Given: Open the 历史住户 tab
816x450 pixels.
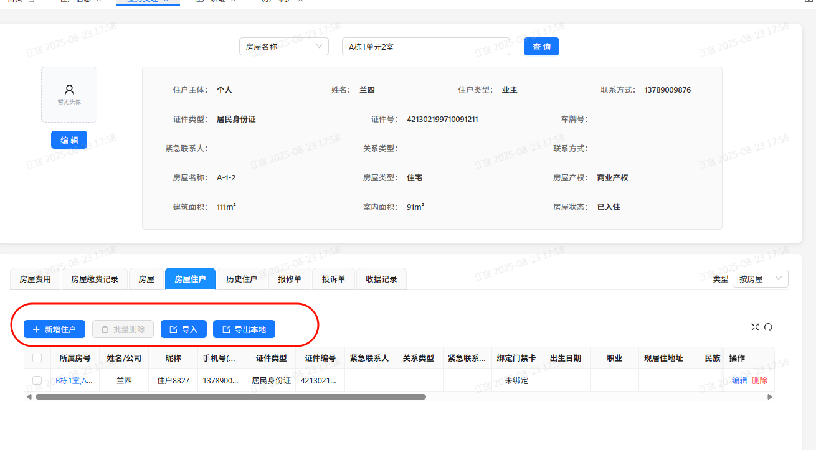Looking at the screenshot, I should 241,279.
